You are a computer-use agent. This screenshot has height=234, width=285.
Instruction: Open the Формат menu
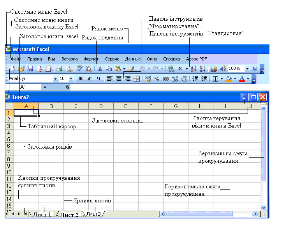[91, 59]
